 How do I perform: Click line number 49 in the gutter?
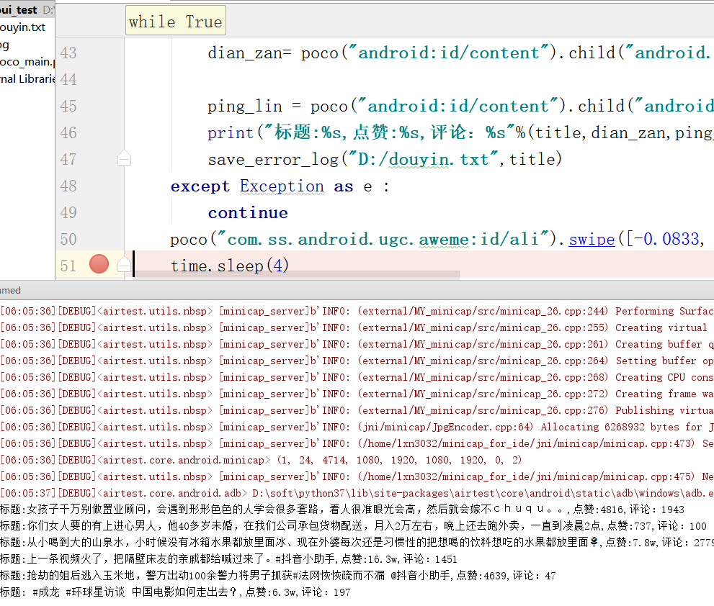tap(68, 212)
